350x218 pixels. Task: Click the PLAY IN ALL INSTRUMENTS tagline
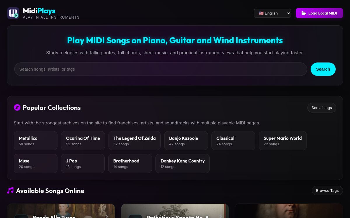[51, 17]
